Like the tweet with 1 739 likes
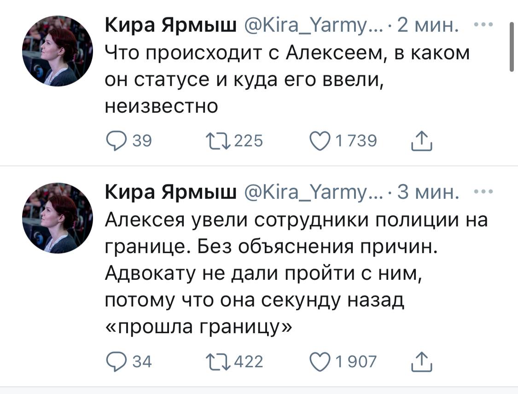518x394 pixels. (322, 141)
